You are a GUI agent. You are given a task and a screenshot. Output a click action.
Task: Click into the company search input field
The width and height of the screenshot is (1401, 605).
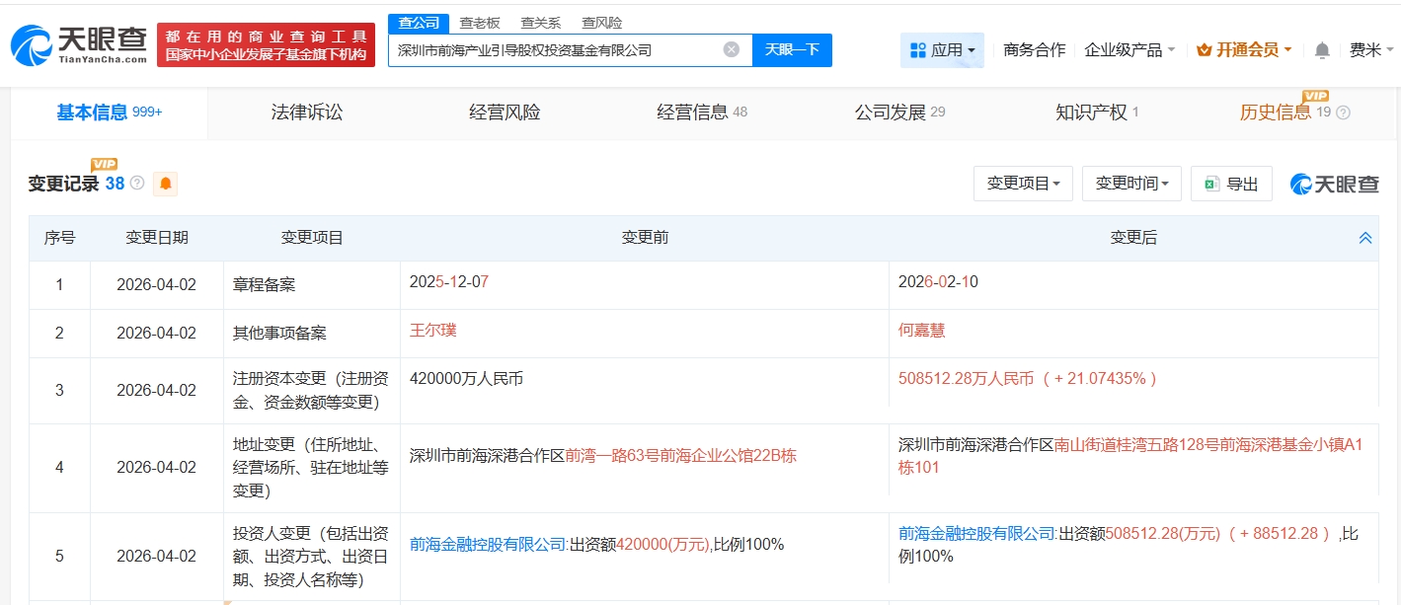coord(553,50)
